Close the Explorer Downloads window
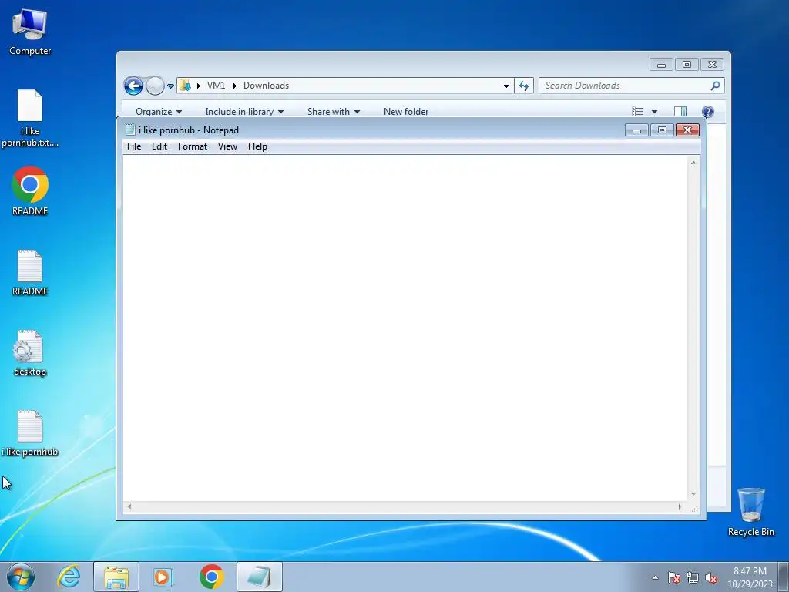Screen dimensions: 789x592 pyautogui.click(x=712, y=65)
